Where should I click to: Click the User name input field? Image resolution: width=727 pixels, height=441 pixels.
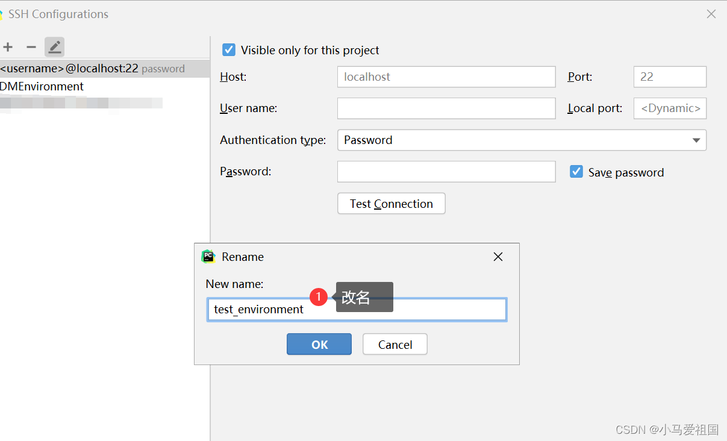[446, 108]
